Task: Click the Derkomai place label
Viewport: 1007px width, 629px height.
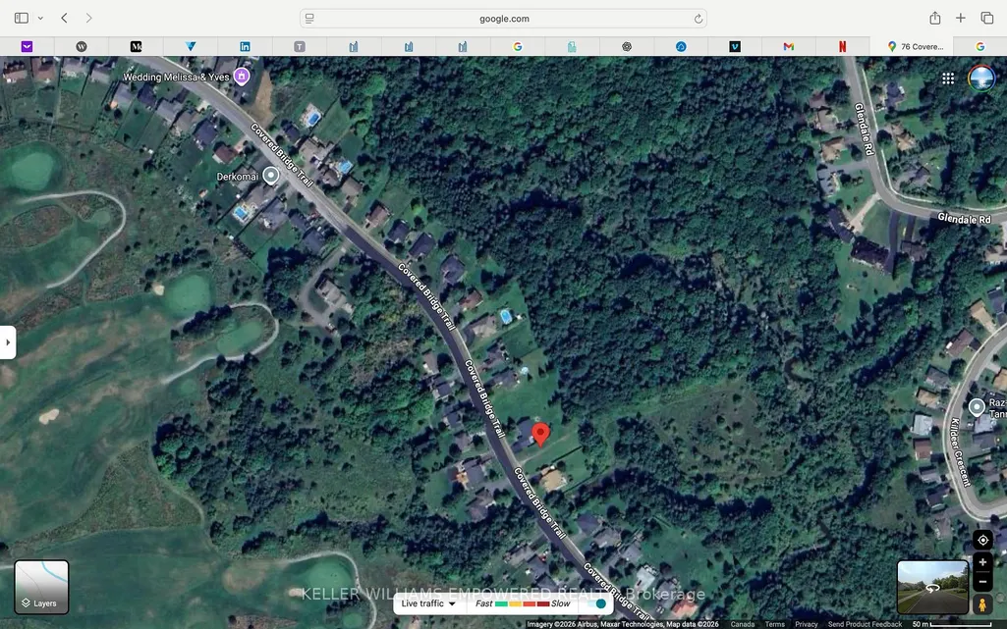Action: point(237,177)
